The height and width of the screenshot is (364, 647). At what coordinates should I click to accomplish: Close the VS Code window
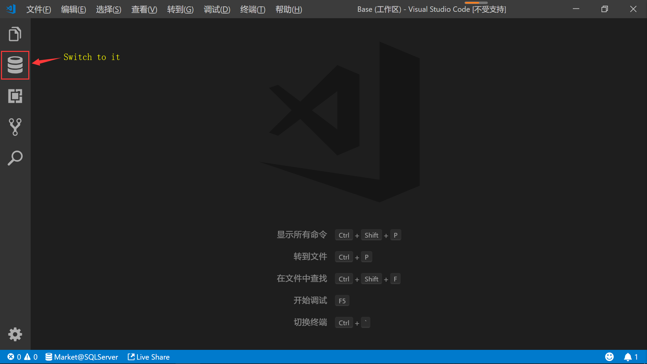pos(633,9)
